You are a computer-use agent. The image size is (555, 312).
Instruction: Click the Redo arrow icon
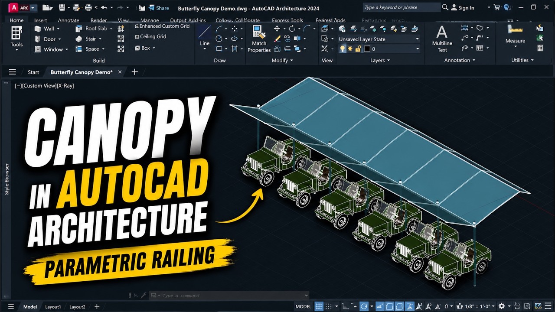[120, 8]
